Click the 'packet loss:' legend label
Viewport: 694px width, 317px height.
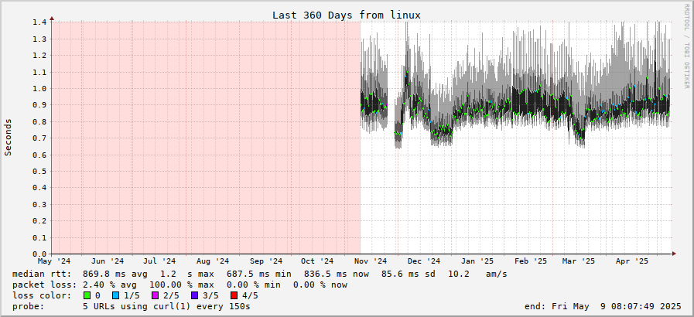(x=45, y=285)
